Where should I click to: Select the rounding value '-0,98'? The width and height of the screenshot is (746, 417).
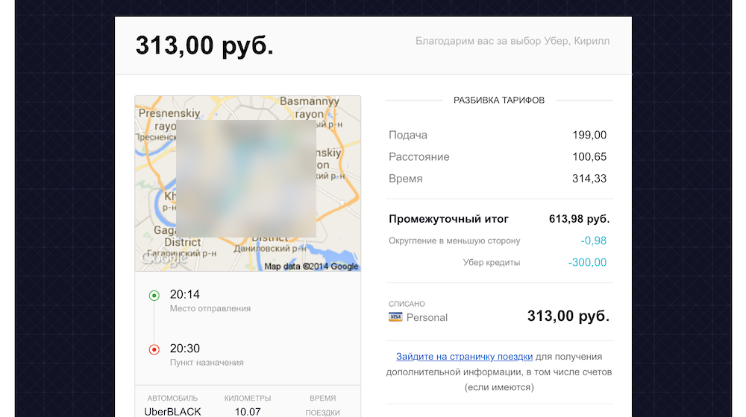pyautogui.click(x=594, y=241)
